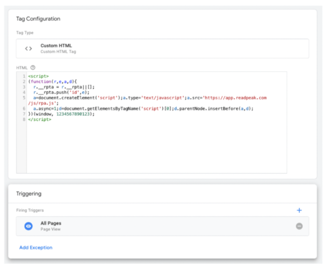Click the function(r,e,a,d) code line

point(52,82)
